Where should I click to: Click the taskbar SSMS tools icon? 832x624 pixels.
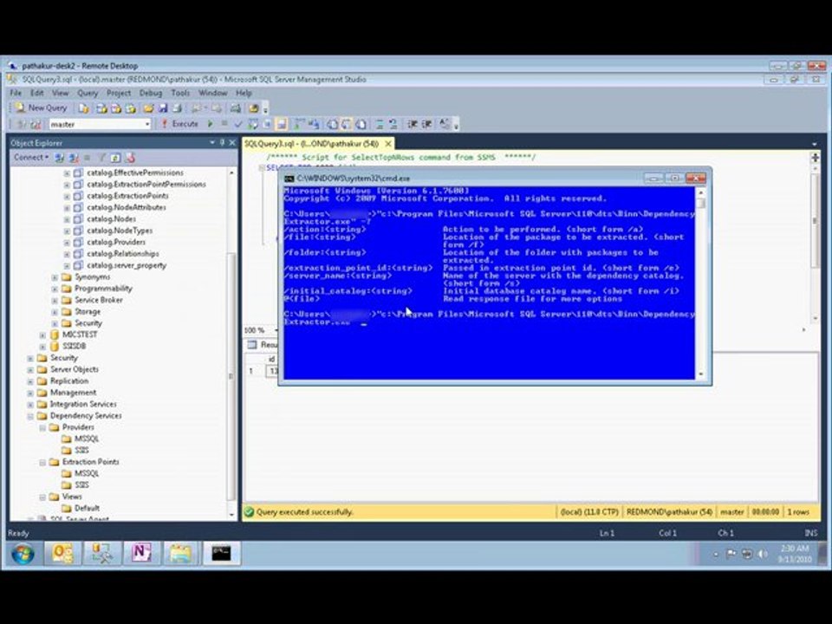[102, 554]
